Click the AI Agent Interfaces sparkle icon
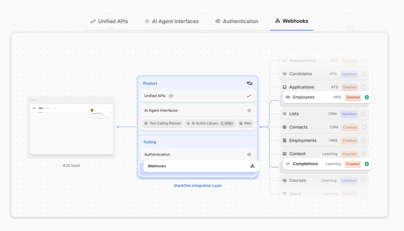404x231 pixels. [249, 110]
